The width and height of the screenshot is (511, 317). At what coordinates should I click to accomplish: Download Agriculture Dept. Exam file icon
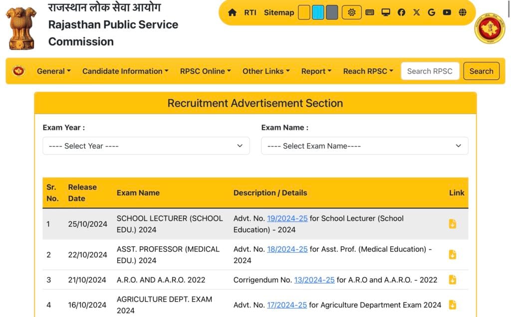pos(452,305)
